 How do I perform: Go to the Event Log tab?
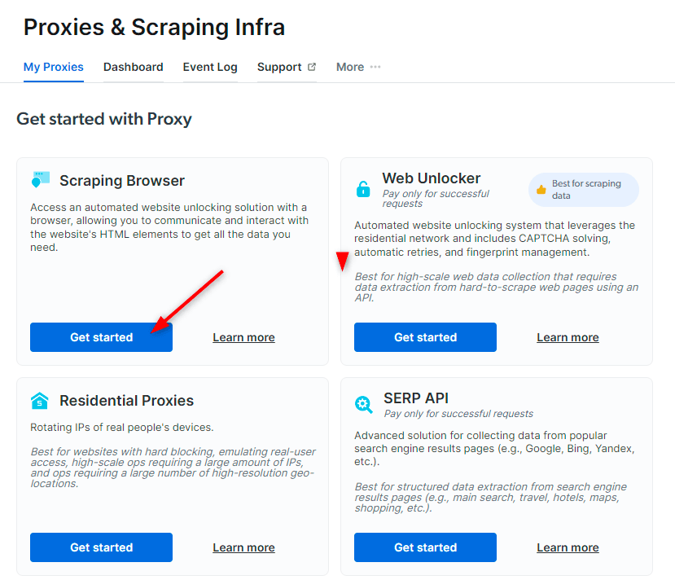pyautogui.click(x=210, y=67)
